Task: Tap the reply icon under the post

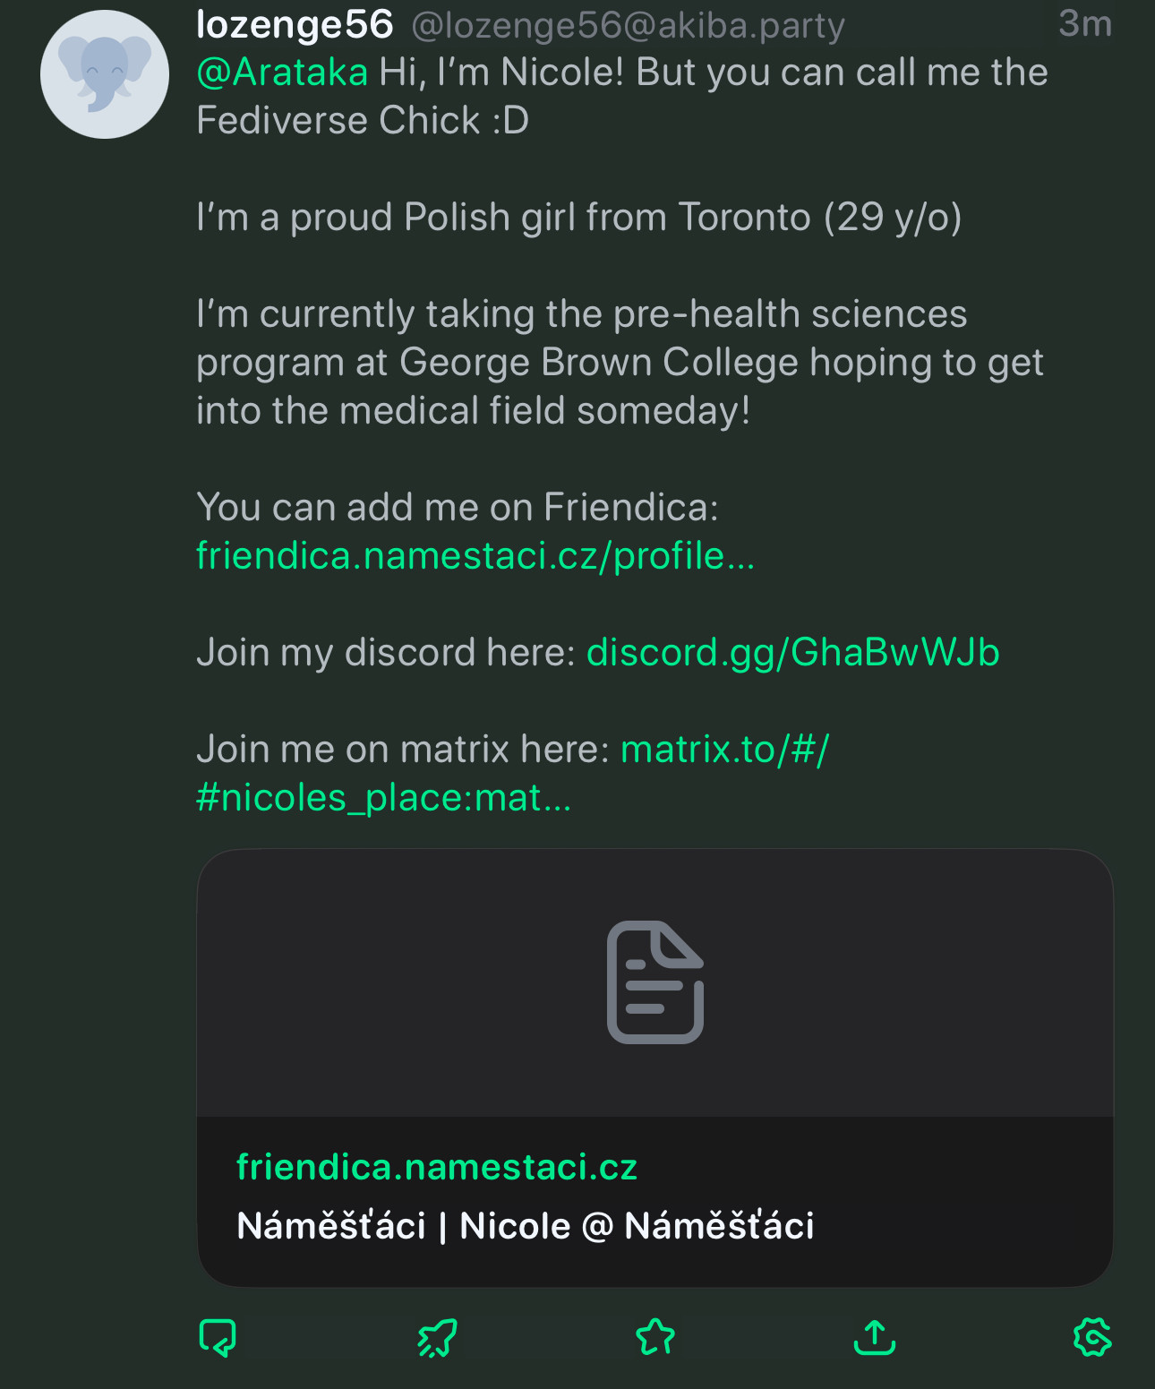Action: [x=218, y=1337]
